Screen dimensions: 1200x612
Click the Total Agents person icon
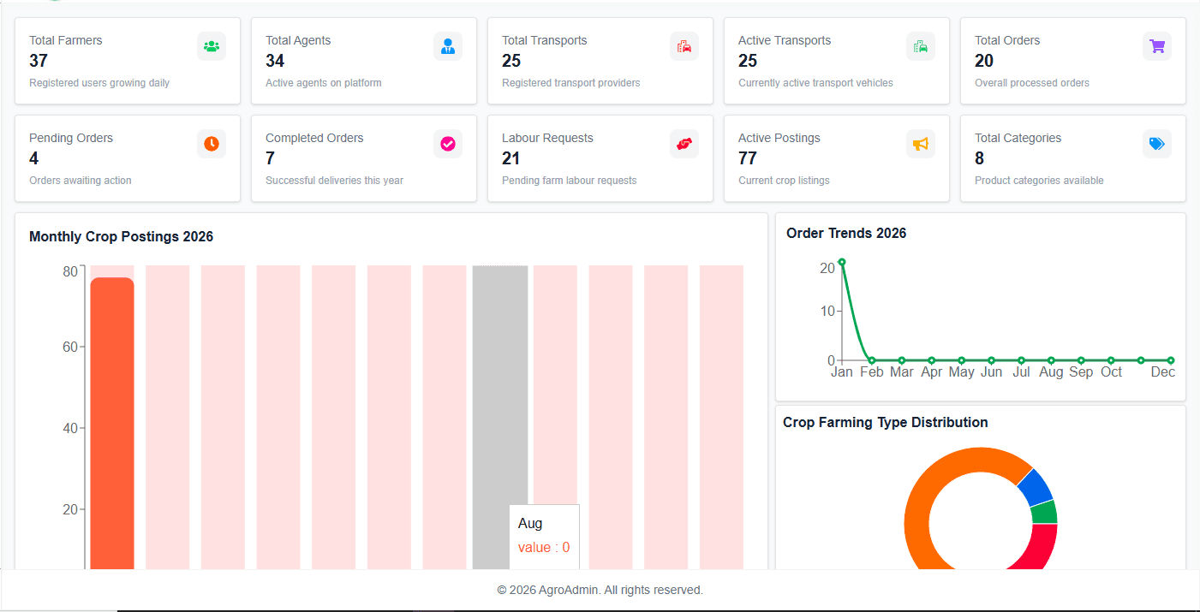(x=448, y=46)
